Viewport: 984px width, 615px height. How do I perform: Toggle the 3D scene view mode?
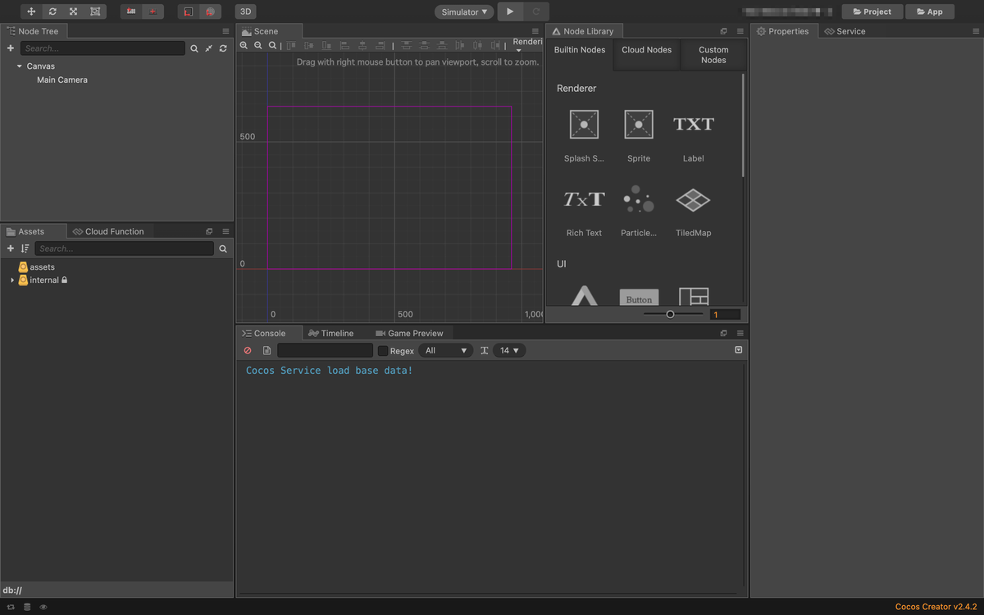point(245,11)
